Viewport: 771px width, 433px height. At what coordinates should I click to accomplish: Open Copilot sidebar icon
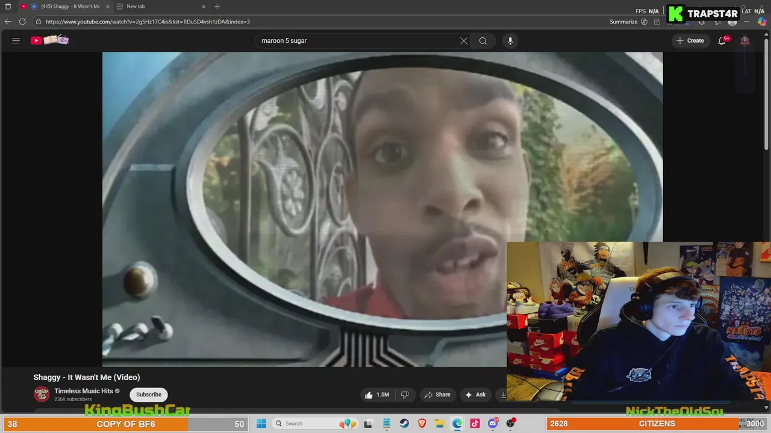[762, 22]
